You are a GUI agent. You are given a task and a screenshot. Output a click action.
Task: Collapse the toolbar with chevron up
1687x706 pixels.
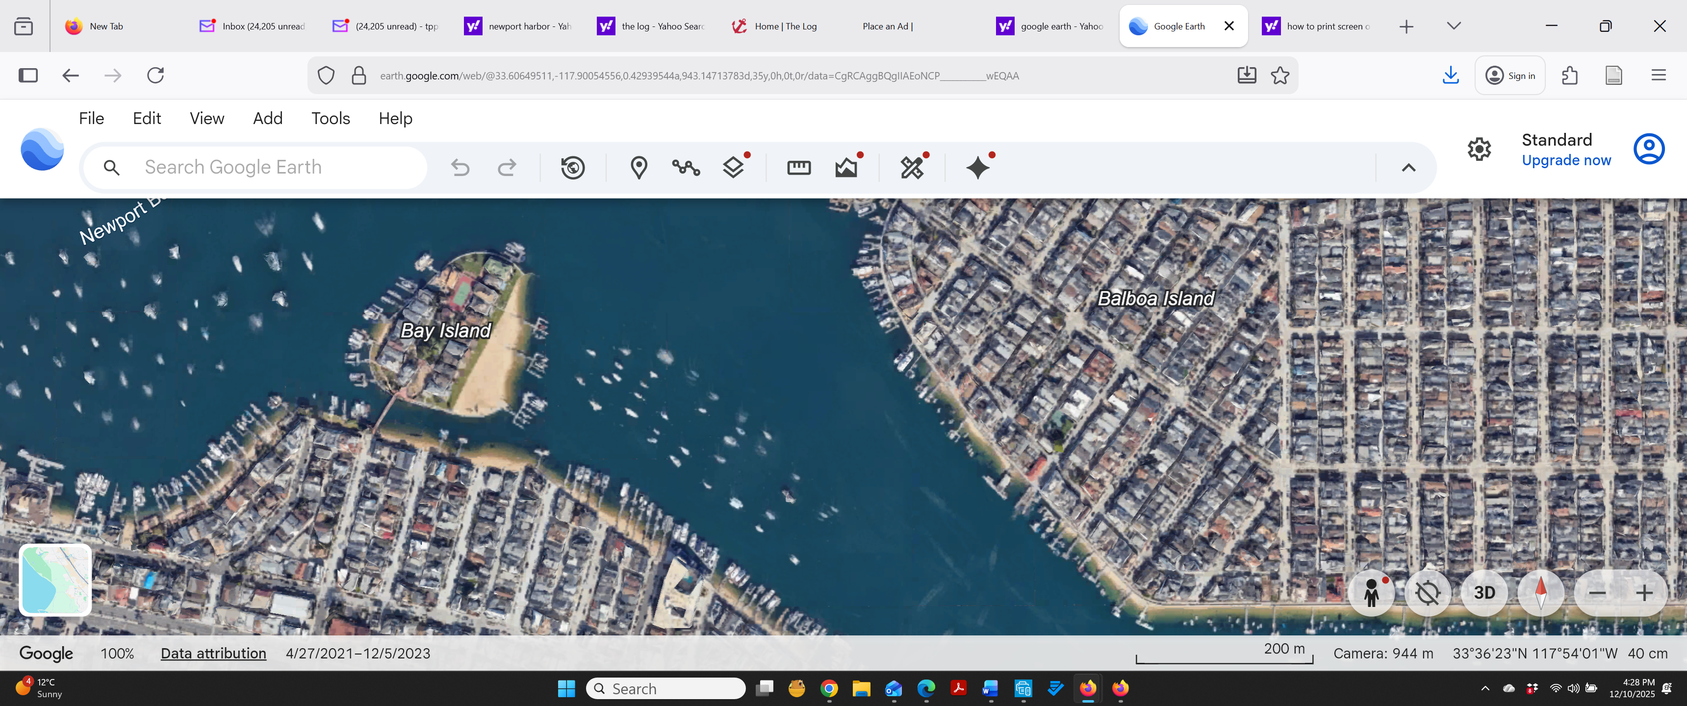coord(1408,168)
